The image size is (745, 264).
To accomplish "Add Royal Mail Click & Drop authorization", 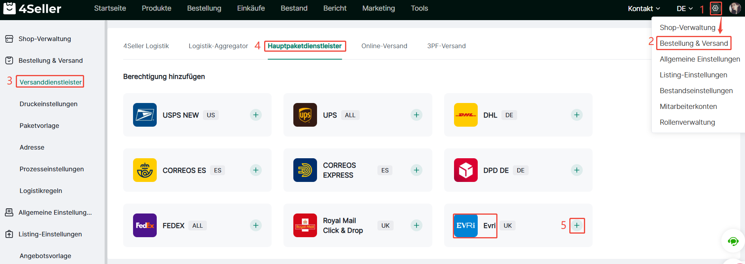I will tap(417, 225).
